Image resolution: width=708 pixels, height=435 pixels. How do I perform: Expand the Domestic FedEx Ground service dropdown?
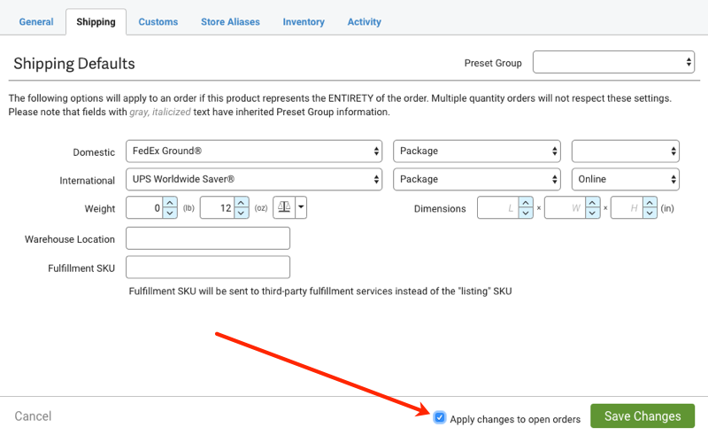click(253, 151)
